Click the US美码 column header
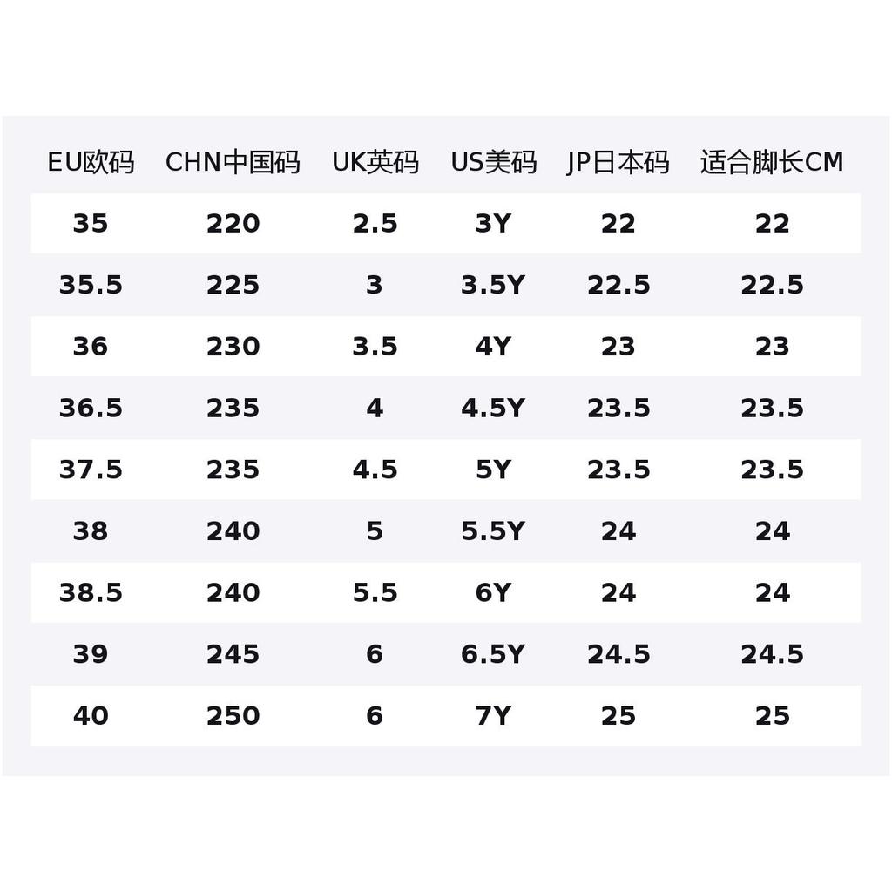Viewport: 892px width, 892px height. [x=494, y=163]
